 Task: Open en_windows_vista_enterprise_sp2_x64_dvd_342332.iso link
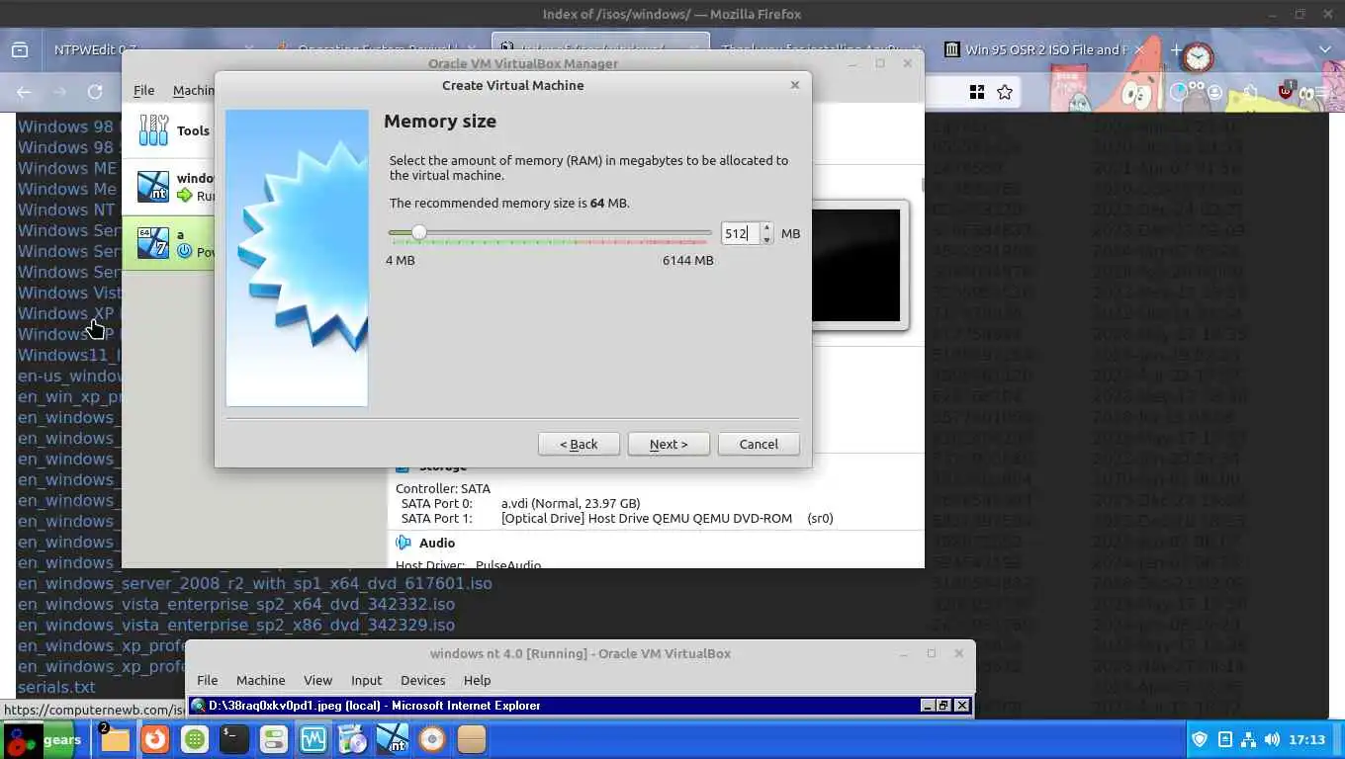[x=236, y=604]
